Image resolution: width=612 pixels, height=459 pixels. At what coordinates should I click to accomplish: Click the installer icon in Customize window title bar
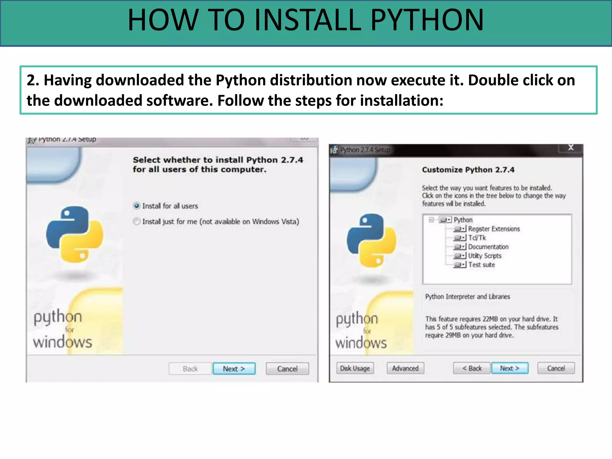pos(334,150)
